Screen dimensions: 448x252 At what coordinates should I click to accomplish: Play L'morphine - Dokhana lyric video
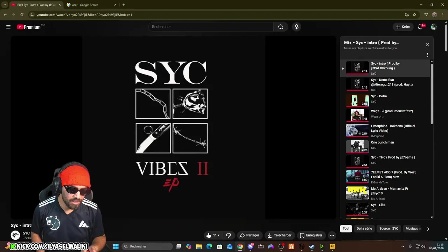385,131
